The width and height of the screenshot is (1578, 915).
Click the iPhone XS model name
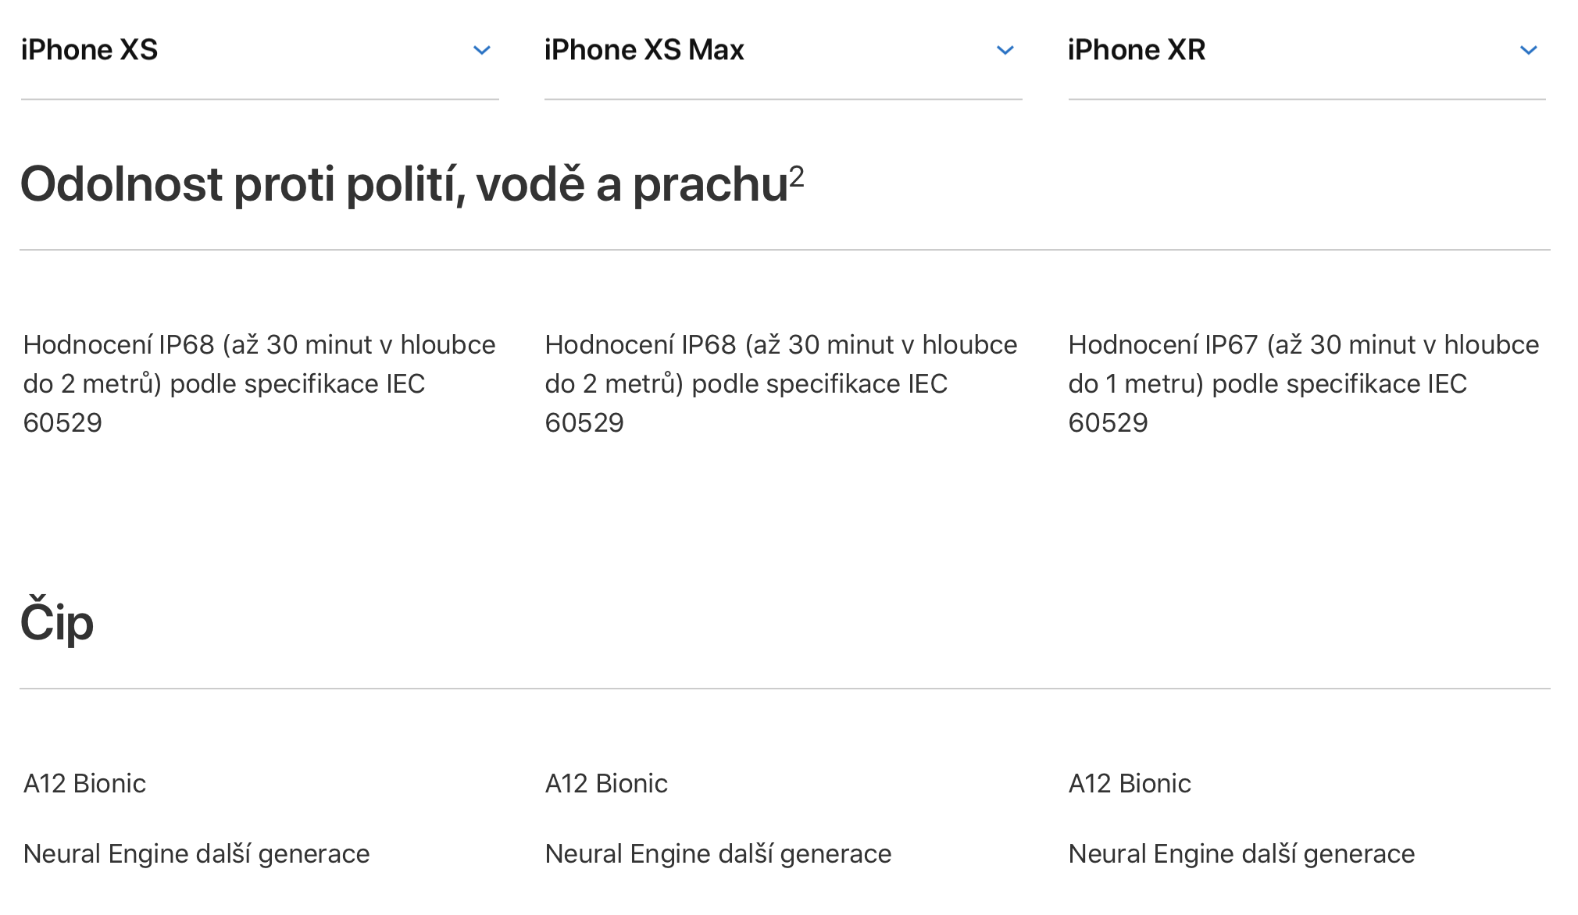tap(90, 50)
